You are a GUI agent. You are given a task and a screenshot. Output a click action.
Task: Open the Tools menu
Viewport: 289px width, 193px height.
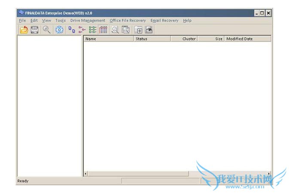click(x=61, y=21)
